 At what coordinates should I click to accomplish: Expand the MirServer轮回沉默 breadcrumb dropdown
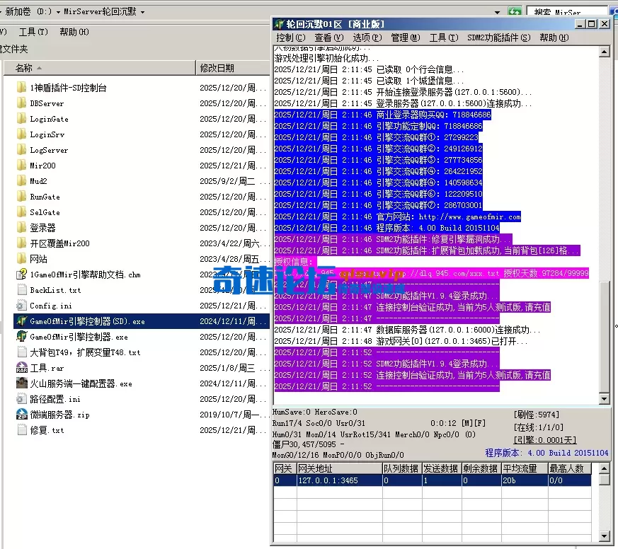point(144,11)
